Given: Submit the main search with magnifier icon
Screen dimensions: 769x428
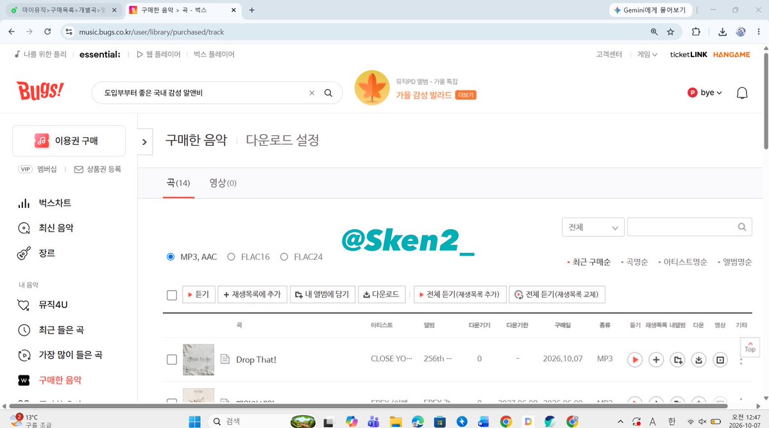Looking at the screenshot, I should click(x=328, y=93).
